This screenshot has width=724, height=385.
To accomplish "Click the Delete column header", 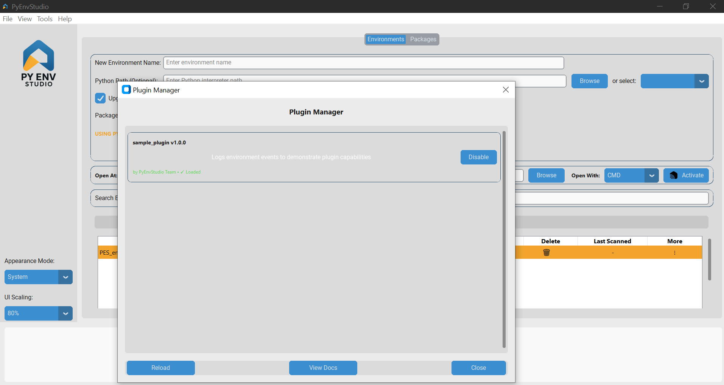I will pyautogui.click(x=550, y=241).
